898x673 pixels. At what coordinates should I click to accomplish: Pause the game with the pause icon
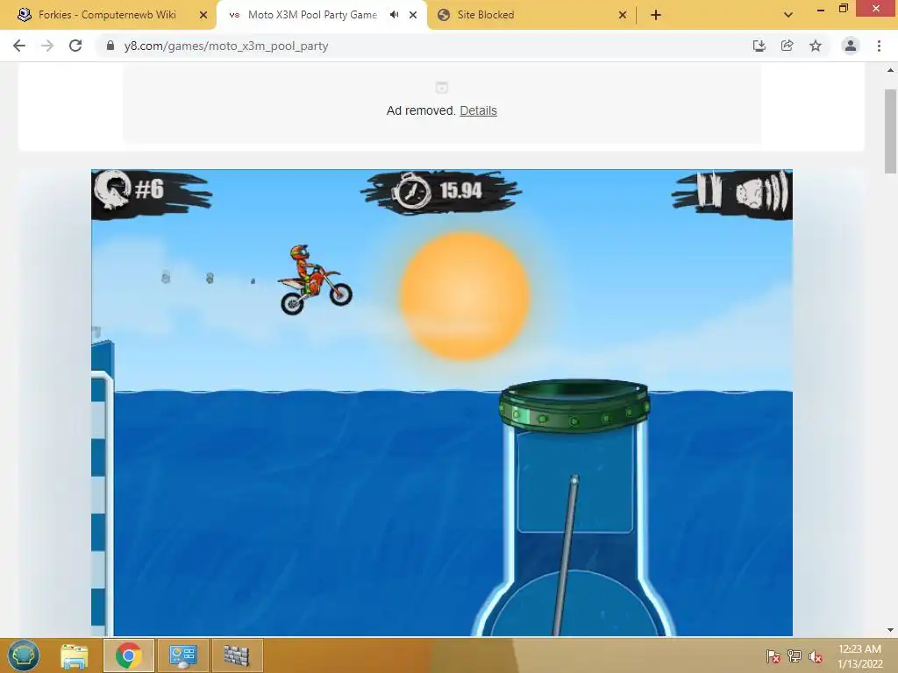(709, 190)
